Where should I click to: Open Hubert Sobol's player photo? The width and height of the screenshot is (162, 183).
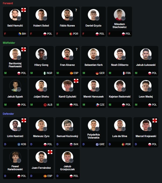point(41,15)
